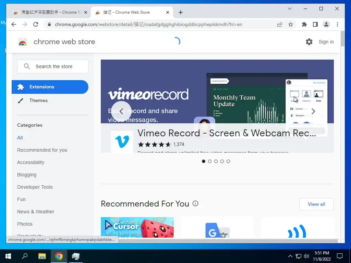Image resolution: width=351 pixels, height=263 pixels.
Task: Open Google Translate extension thumbnail
Action: (x=217, y=227)
